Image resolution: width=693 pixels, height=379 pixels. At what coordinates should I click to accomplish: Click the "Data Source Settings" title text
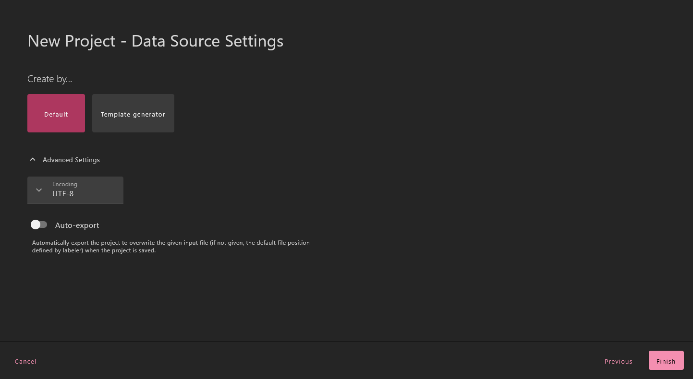(x=207, y=41)
